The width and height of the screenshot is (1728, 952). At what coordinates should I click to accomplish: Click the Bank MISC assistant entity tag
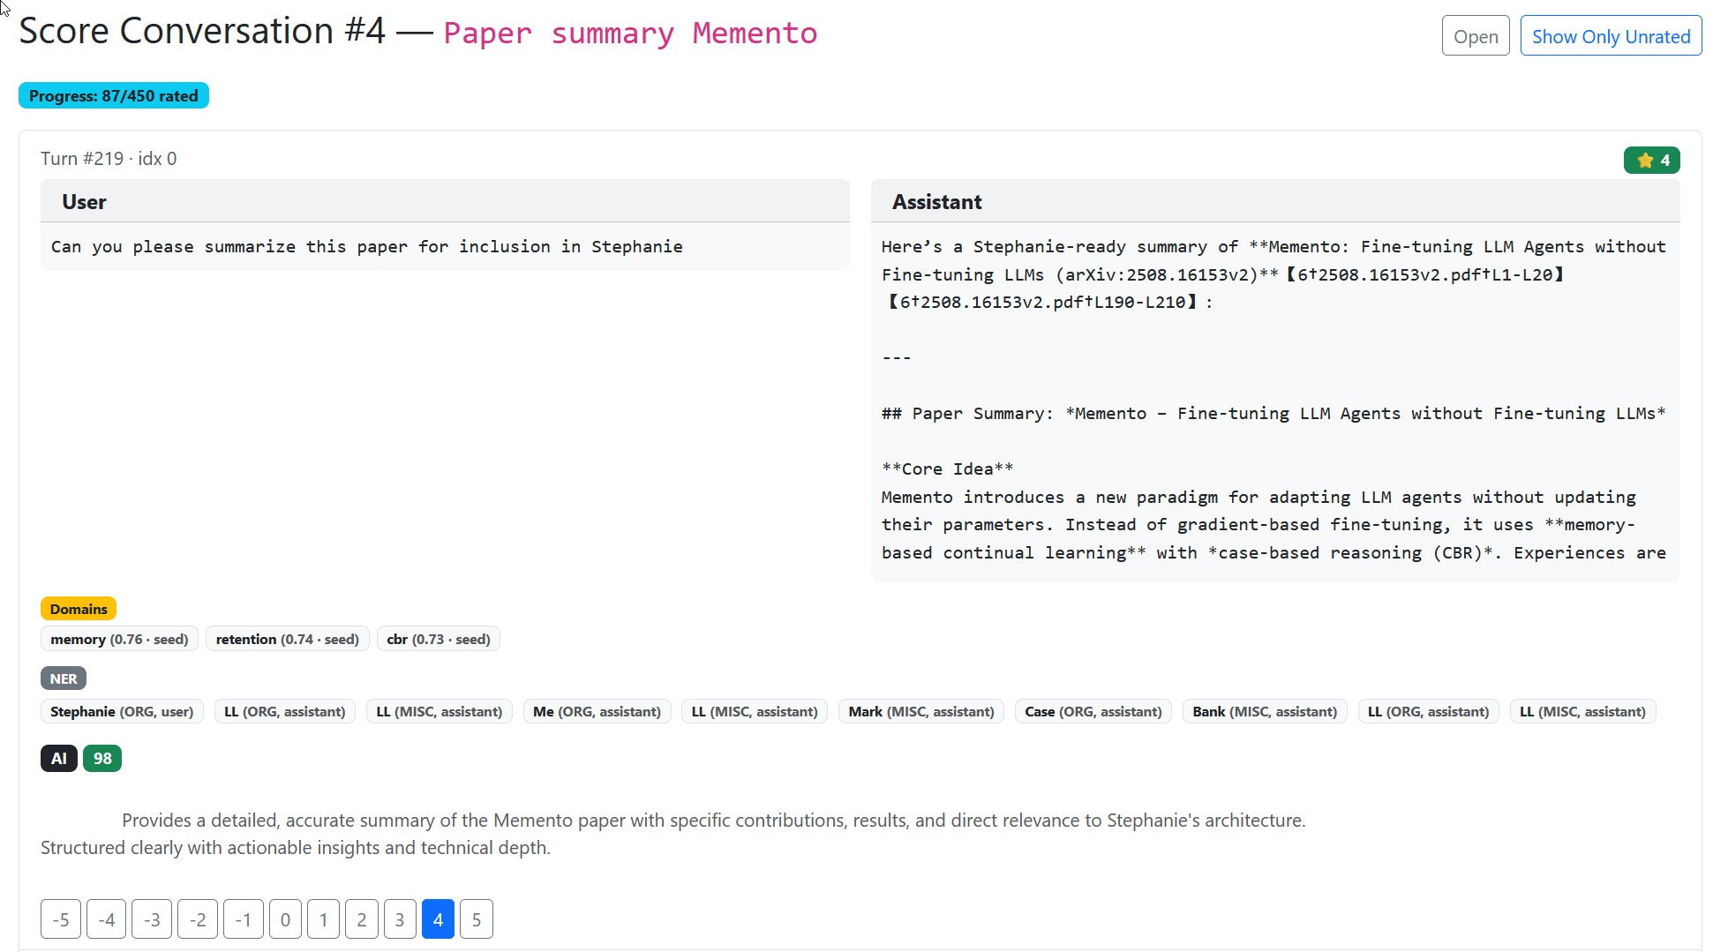1264,711
